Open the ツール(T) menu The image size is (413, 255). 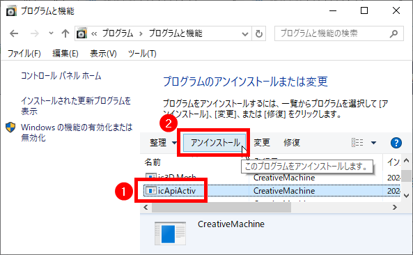coord(142,54)
